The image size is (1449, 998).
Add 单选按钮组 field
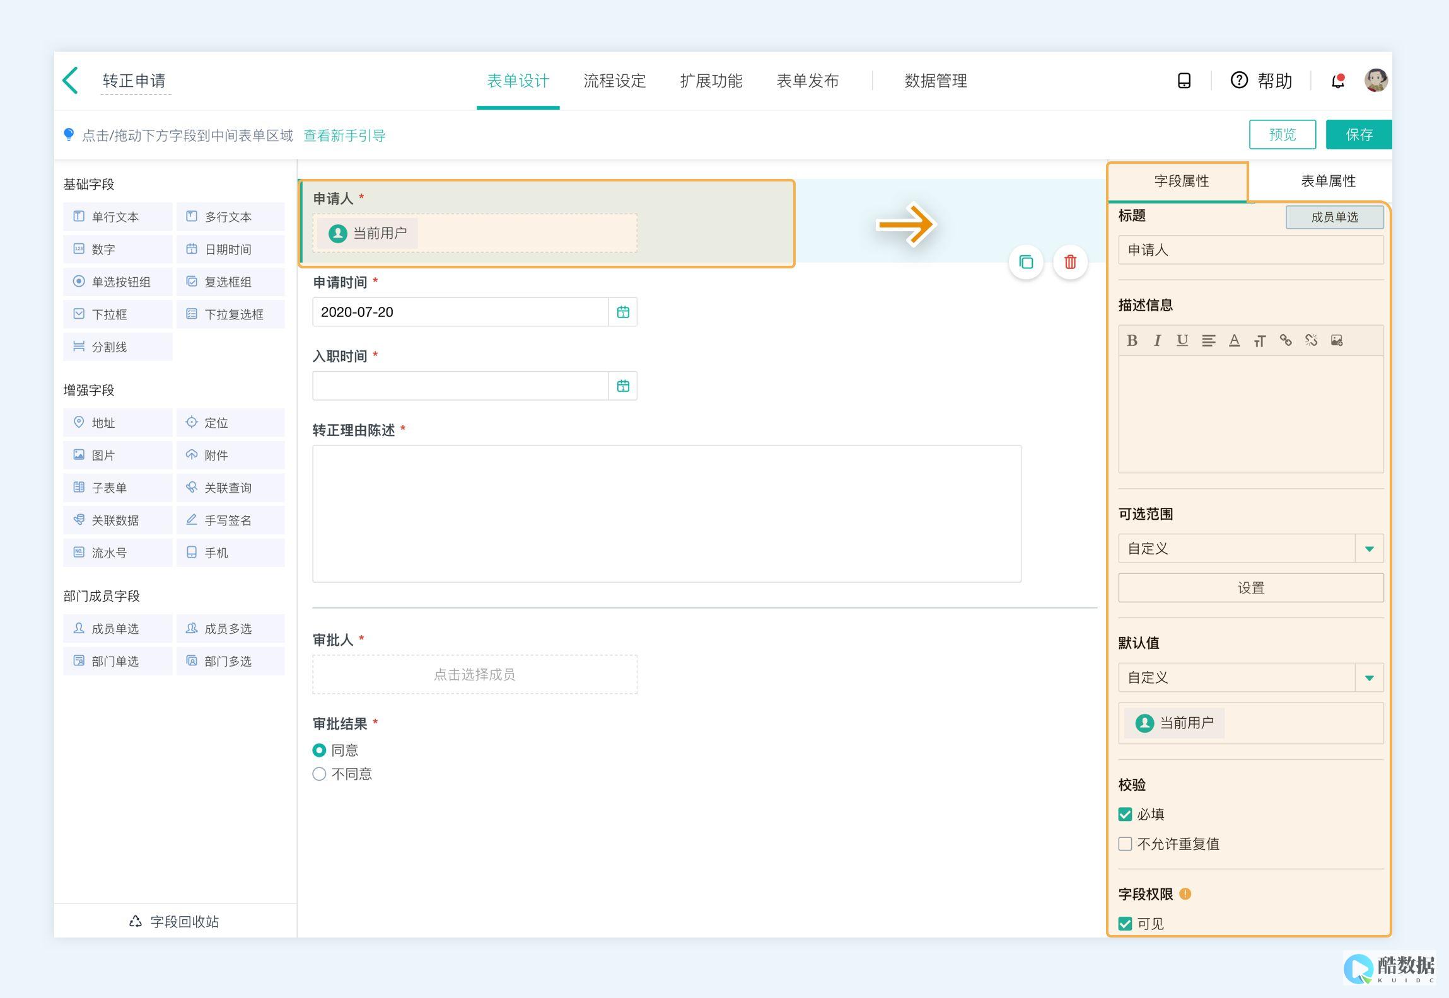coord(117,282)
